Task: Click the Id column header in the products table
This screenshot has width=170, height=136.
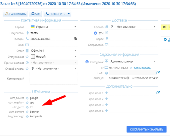Action: coord(164,27)
